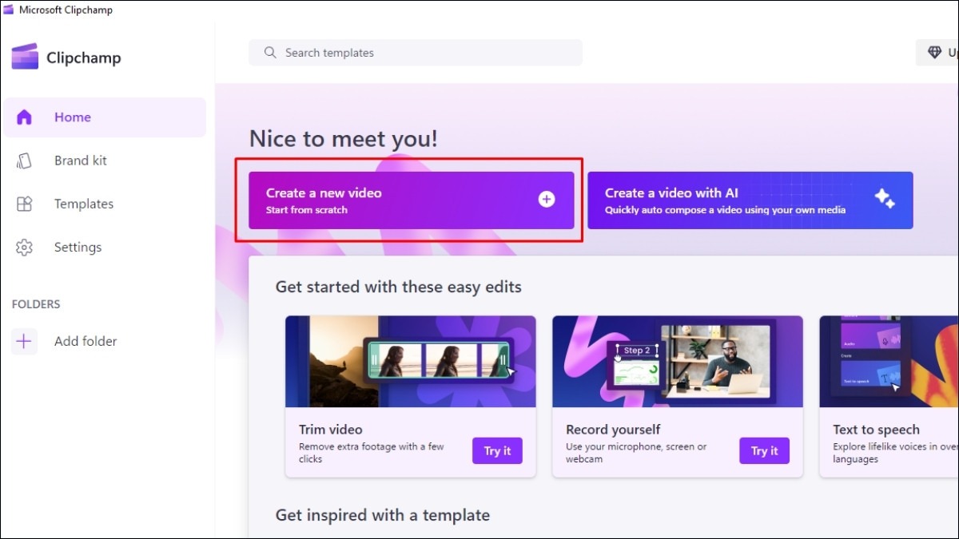
Task: Click the 'Nice to meet you!' heading
Action: (x=344, y=139)
